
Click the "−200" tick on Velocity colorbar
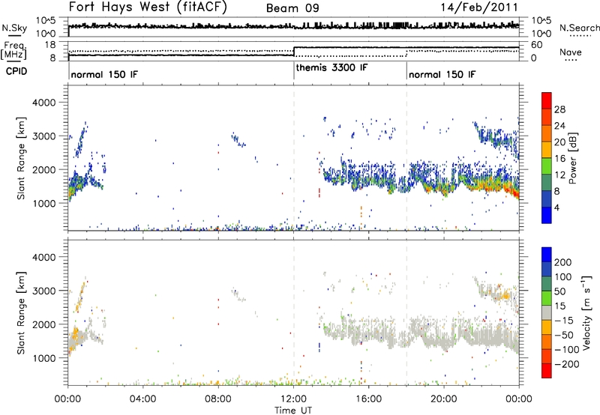point(567,364)
